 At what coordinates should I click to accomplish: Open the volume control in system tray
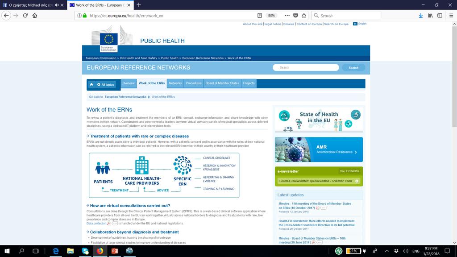tap(406, 251)
